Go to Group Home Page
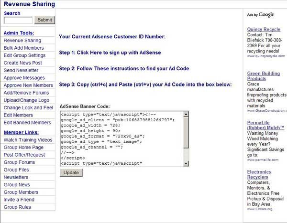 point(23,148)
